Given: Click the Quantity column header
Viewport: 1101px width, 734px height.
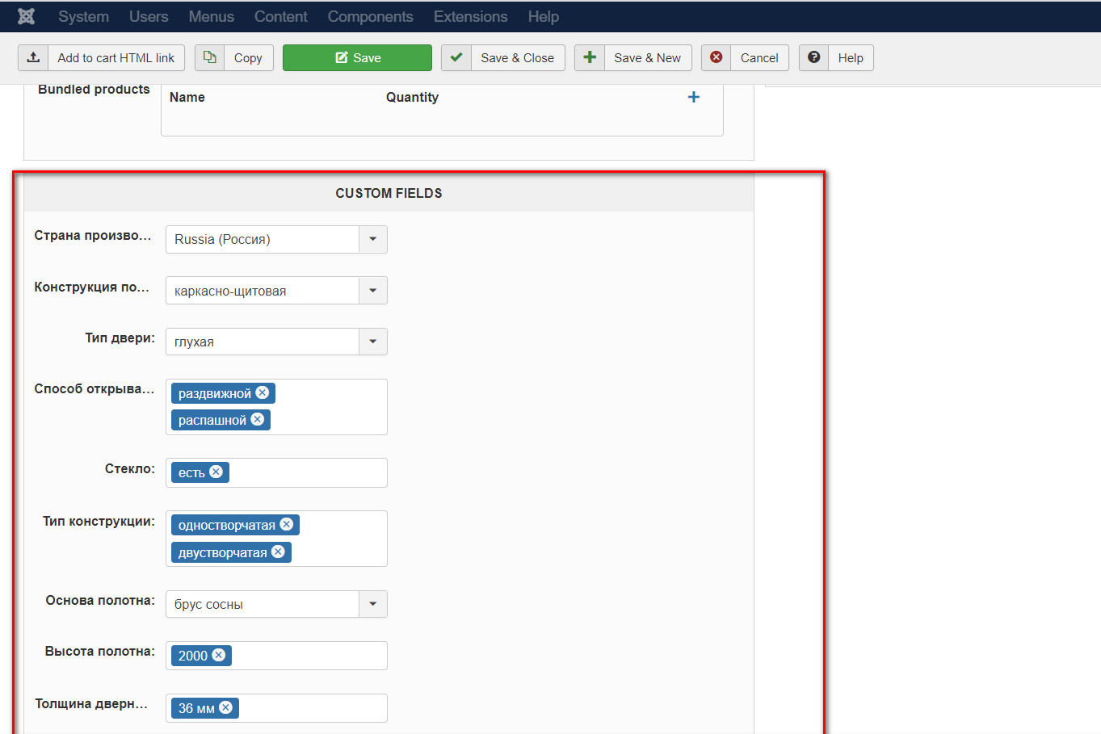Looking at the screenshot, I should point(412,97).
